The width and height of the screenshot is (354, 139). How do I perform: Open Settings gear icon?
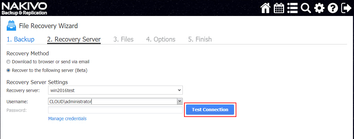(319, 8)
